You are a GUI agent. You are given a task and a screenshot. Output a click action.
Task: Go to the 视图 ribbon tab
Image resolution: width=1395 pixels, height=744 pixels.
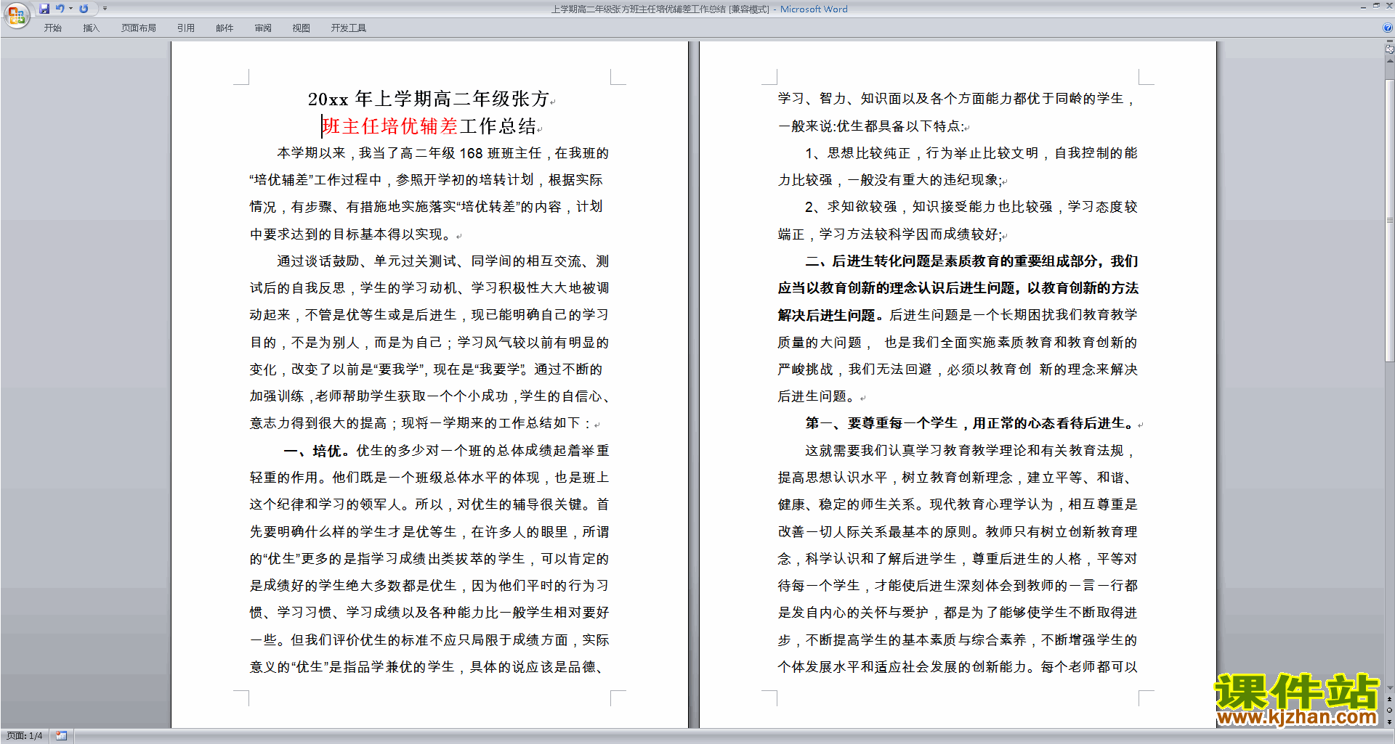[x=302, y=28]
